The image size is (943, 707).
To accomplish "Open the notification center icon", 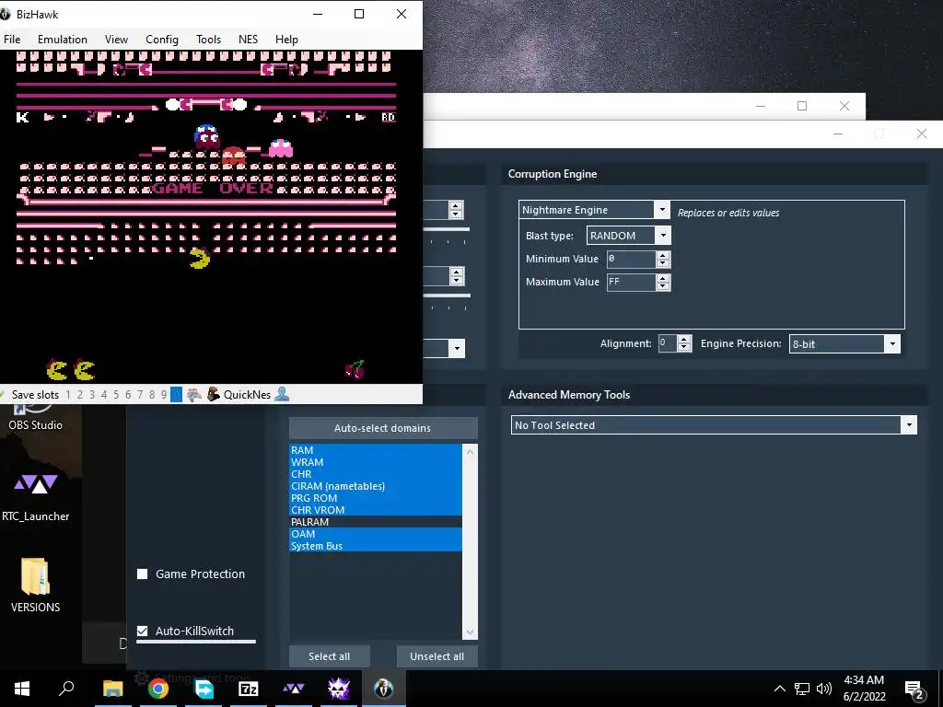I will point(914,690).
